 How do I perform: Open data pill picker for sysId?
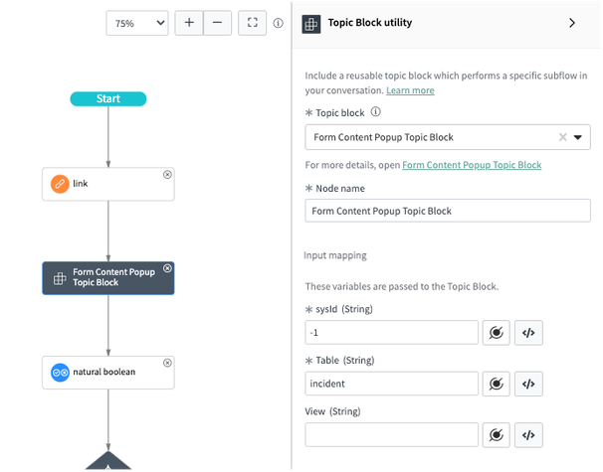point(497,333)
